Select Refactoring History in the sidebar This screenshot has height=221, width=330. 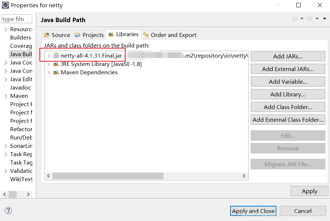(x=21, y=129)
